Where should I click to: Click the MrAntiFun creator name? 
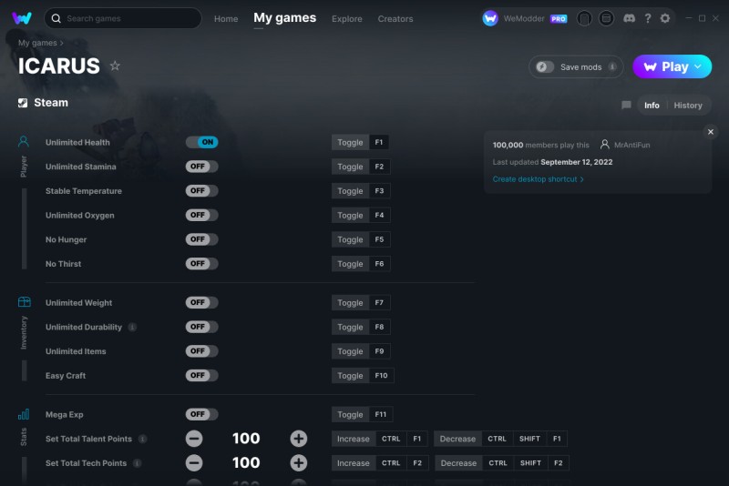631,145
